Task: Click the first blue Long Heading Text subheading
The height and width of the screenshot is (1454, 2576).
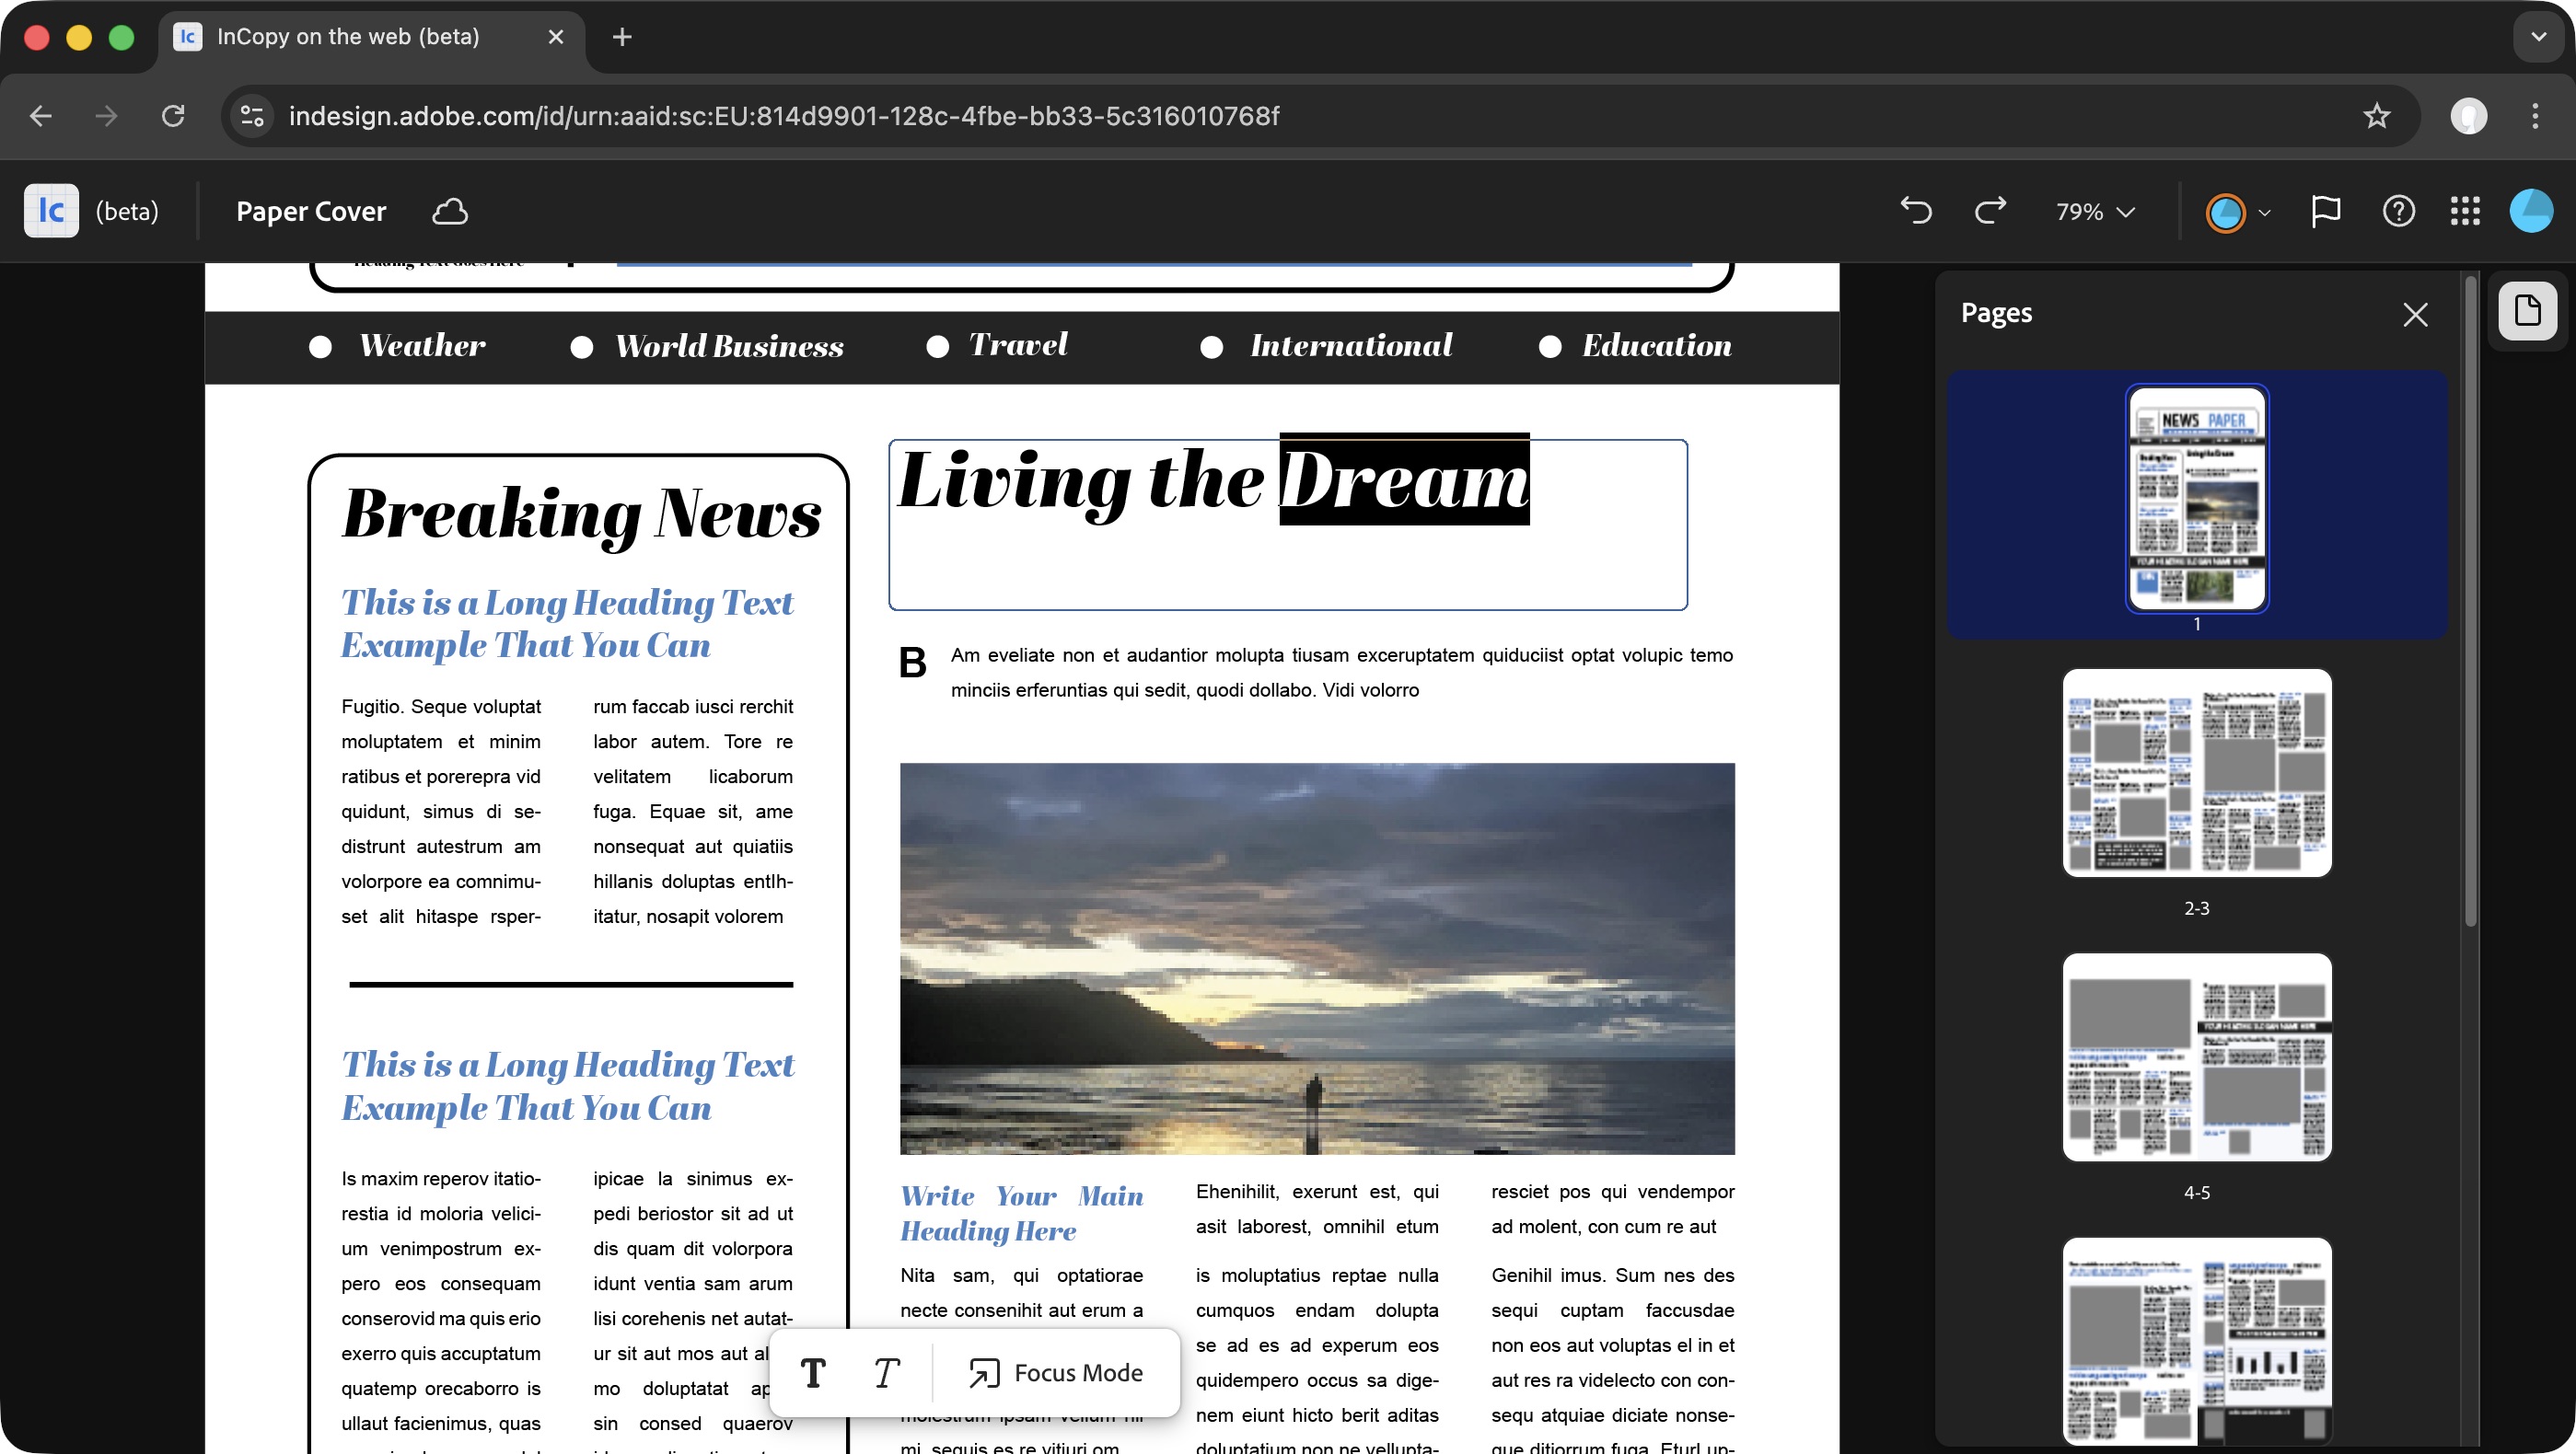Action: click(x=567, y=624)
